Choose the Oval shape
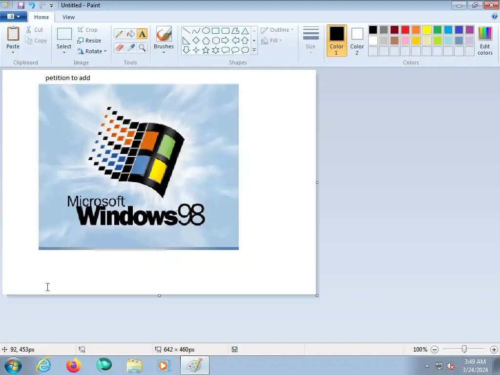Image resolution: width=500 pixels, height=375 pixels. tap(206, 31)
